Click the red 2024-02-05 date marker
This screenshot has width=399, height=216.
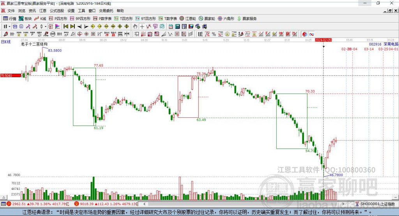pos(323,40)
